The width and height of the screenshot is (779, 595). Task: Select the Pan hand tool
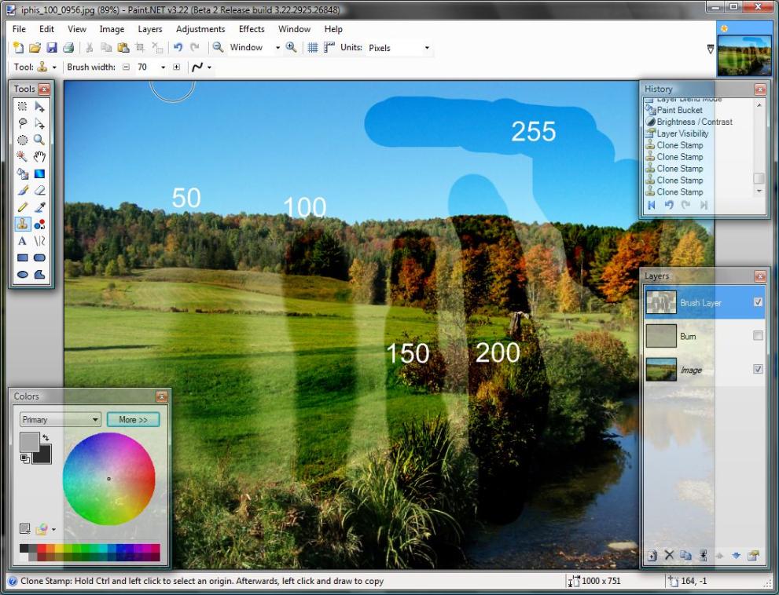[39, 156]
